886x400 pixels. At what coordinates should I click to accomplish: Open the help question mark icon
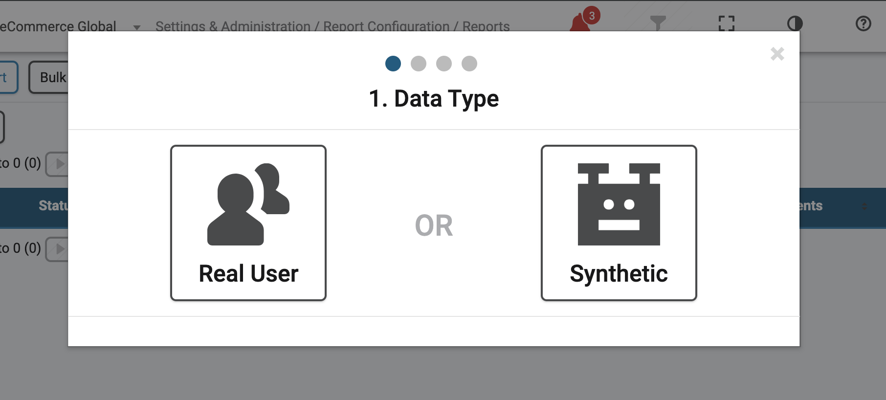864,23
